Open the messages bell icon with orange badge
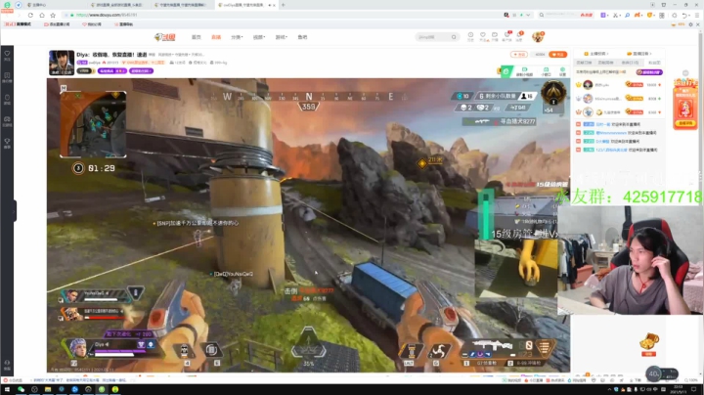704x395 pixels. [519, 36]
